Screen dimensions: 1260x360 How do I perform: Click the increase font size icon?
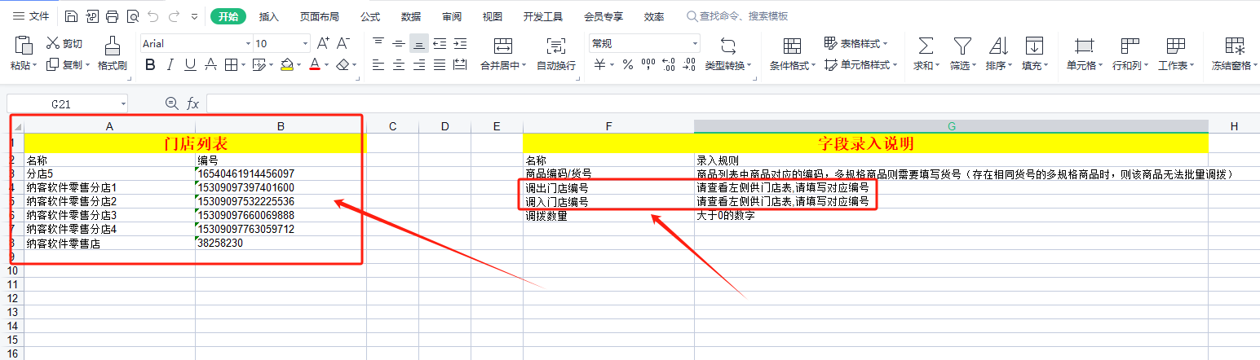pos(323,43)
